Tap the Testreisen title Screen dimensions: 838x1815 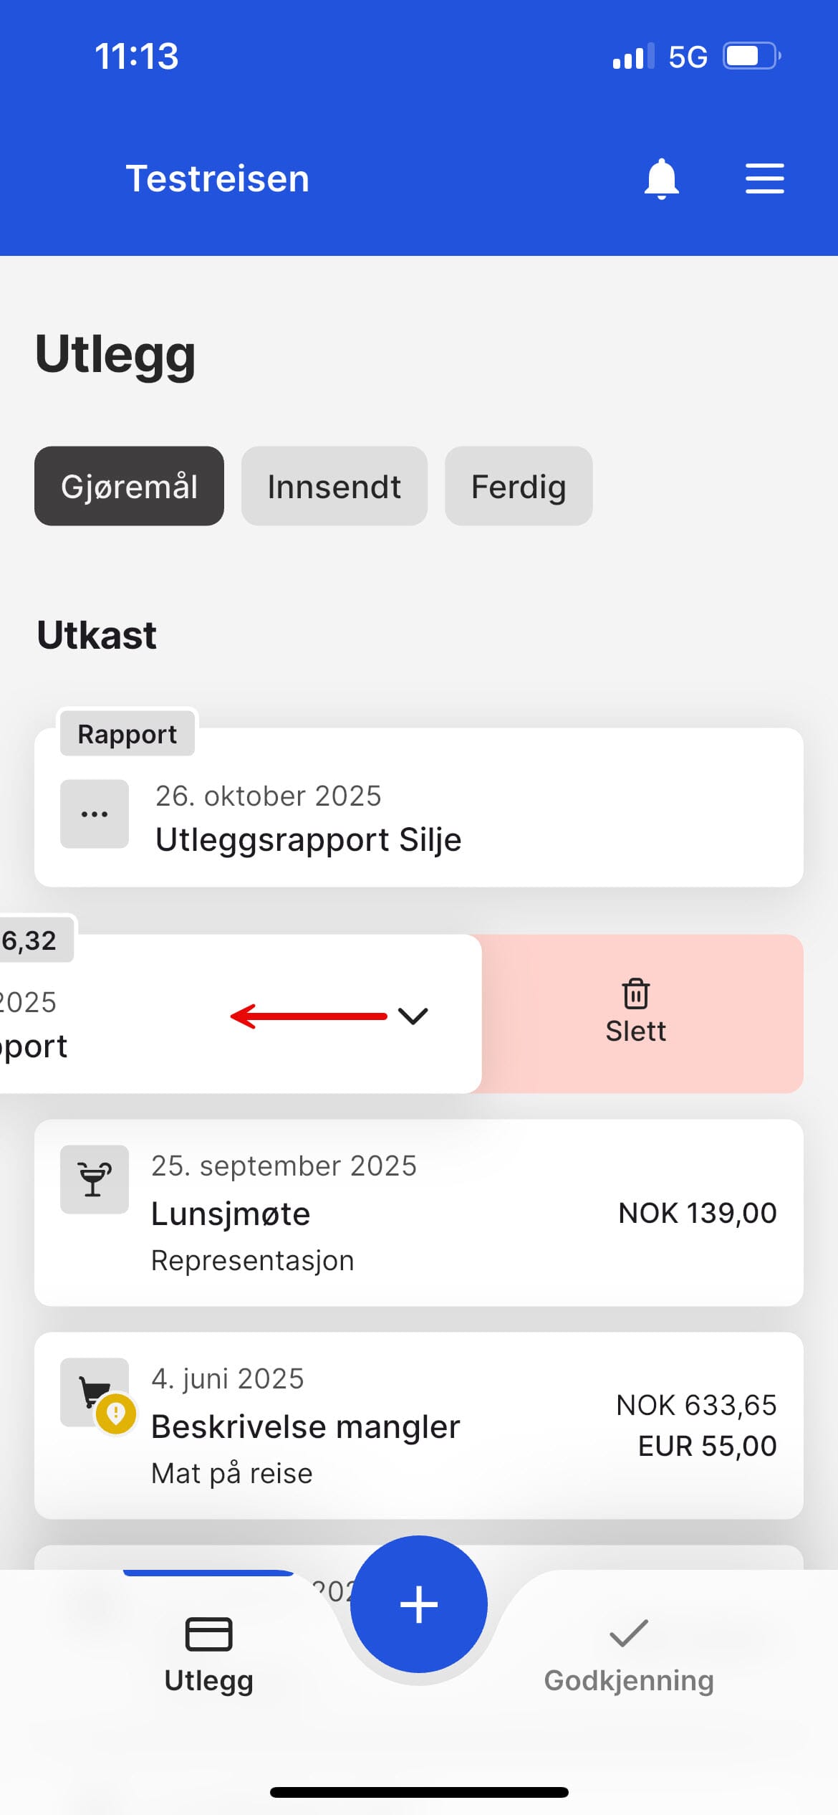pos(218,178)
